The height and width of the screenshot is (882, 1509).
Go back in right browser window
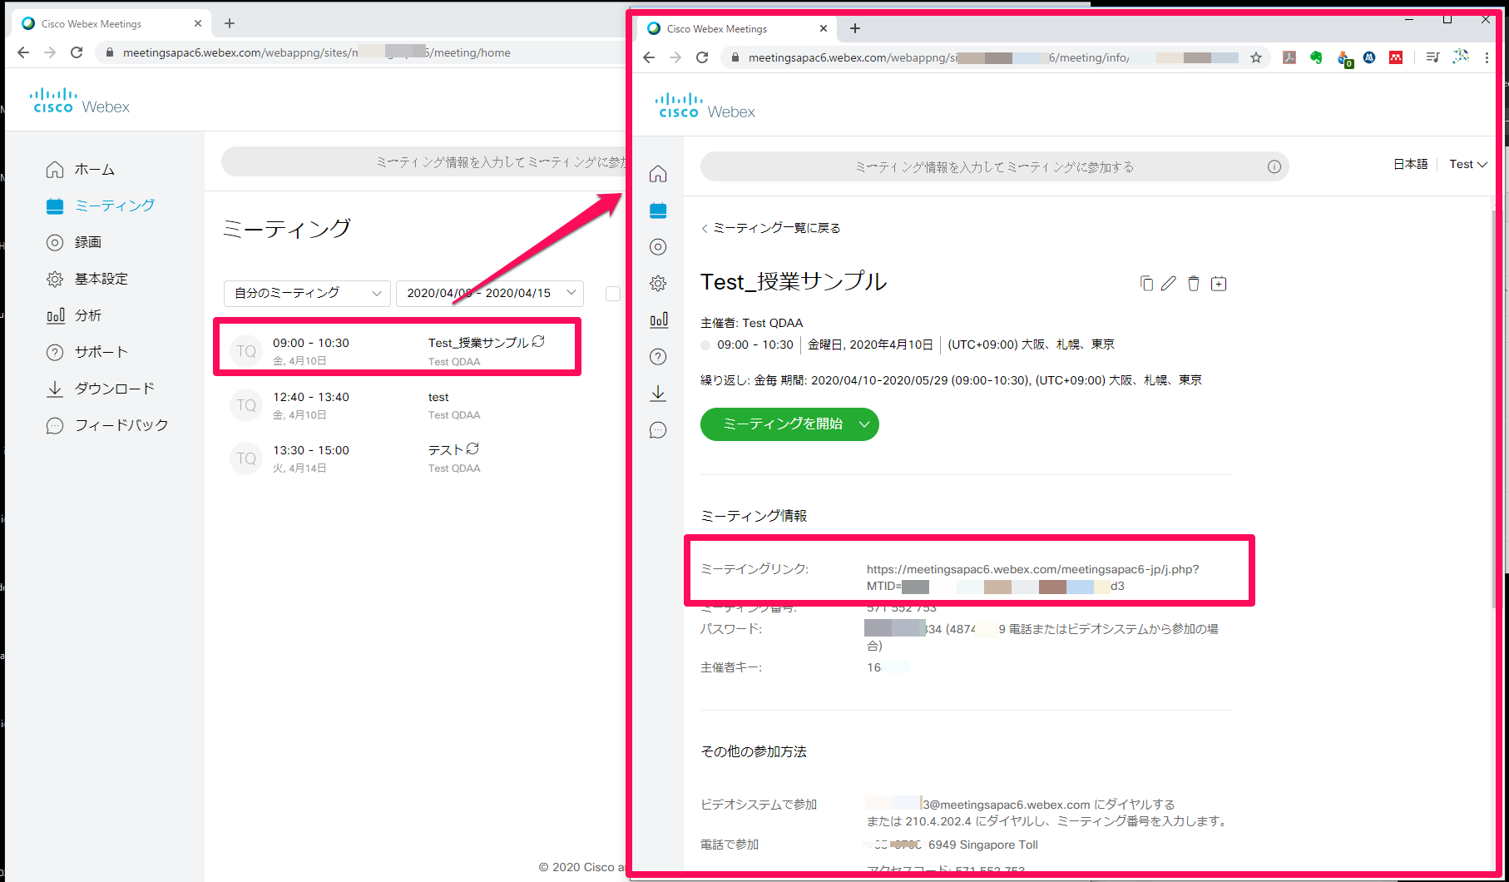click(x=649, y=57)
